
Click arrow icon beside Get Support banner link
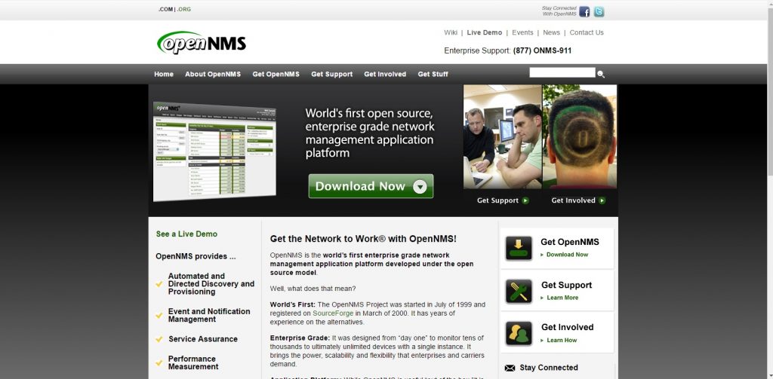[x=525, y=200]
